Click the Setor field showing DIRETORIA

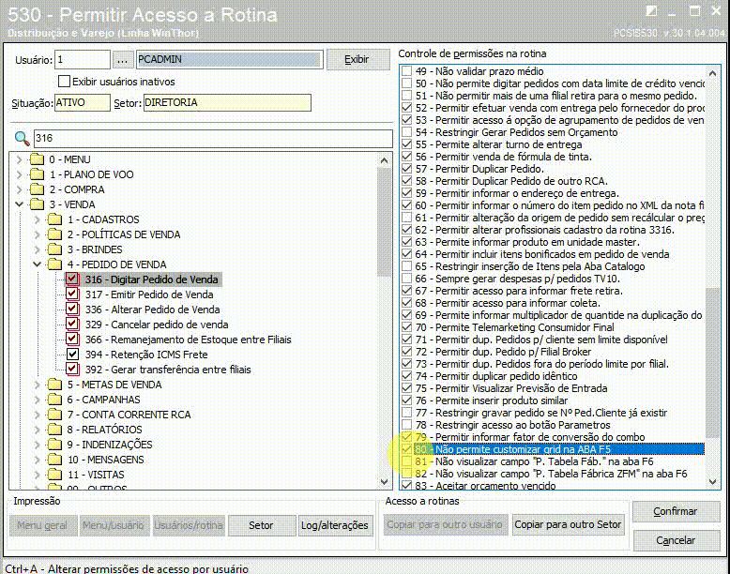pyautogui.click(x=227, y=102)
